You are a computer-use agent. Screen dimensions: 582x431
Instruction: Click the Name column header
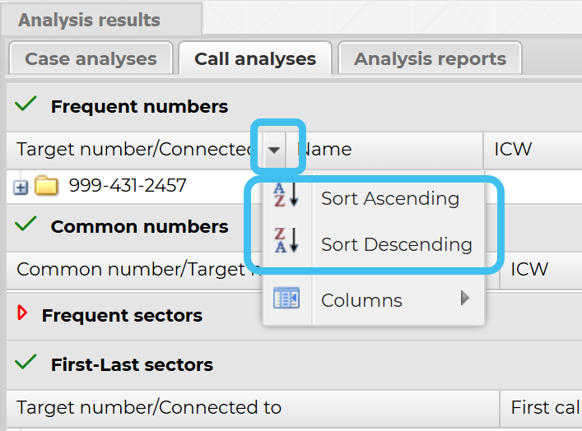(329, 150)
